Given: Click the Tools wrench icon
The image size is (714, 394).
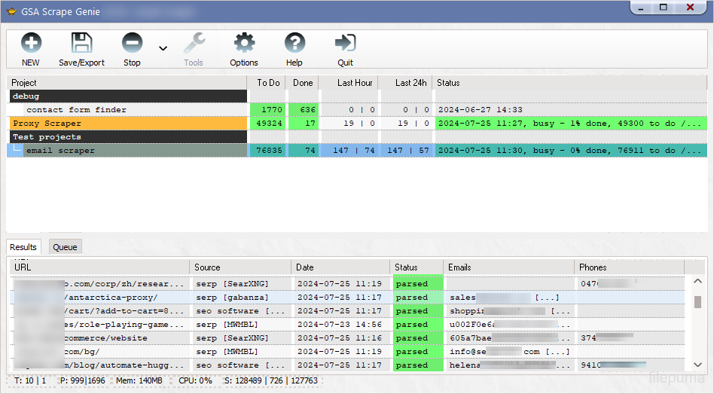Looking at the screenshot, I should (x=194, y=43).
